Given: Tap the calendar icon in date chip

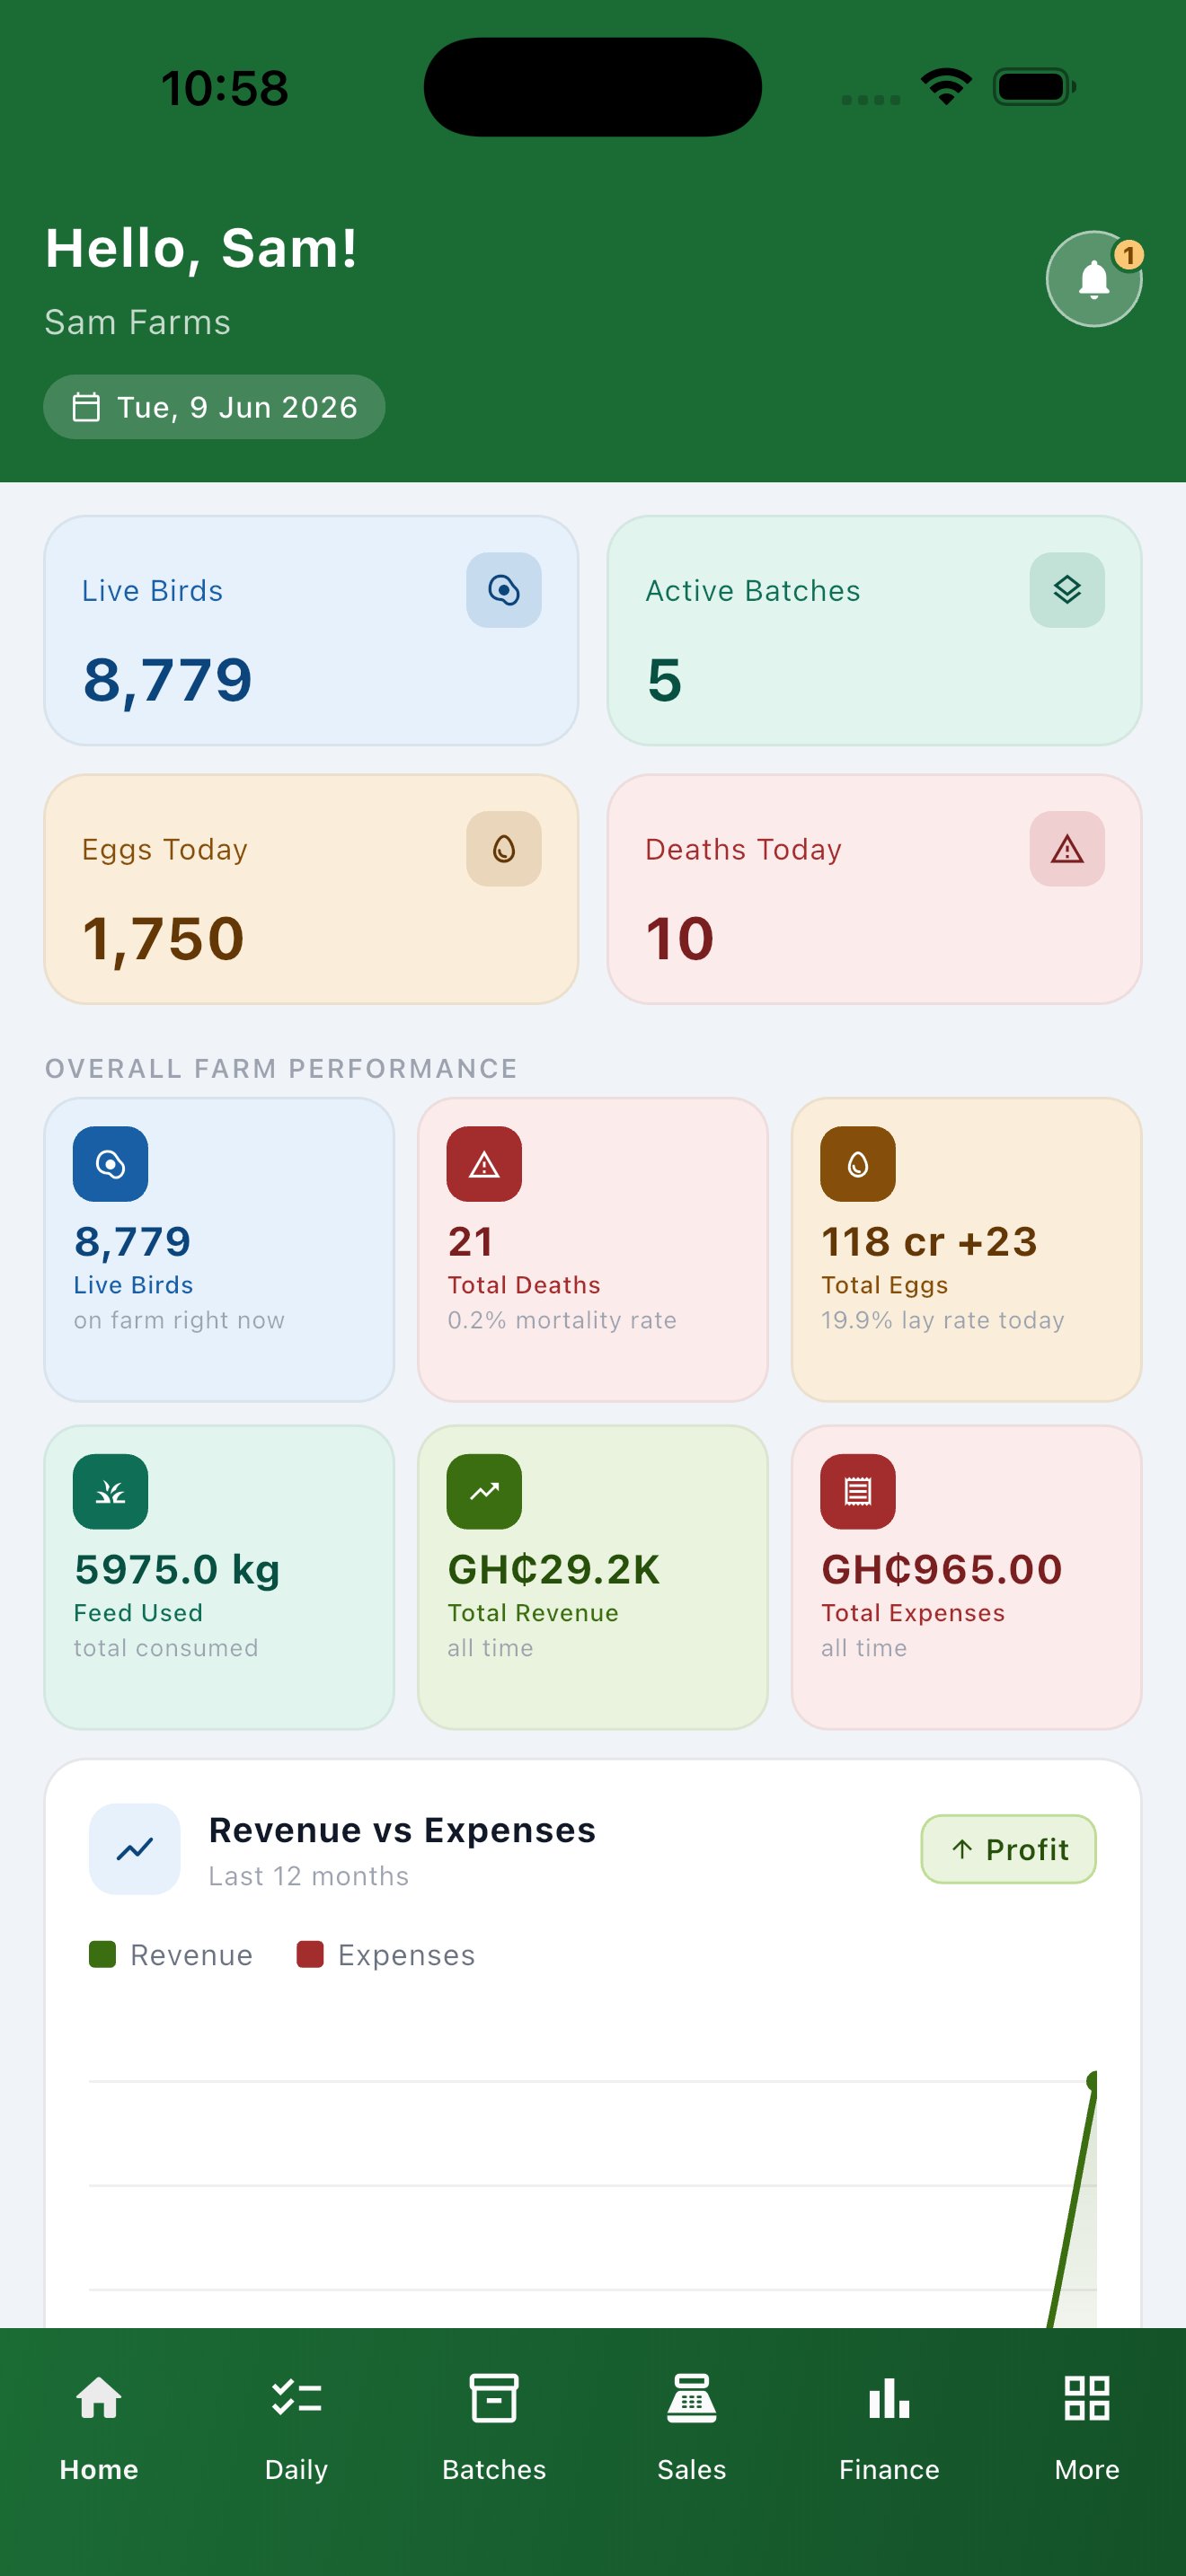Looking at the screenshot, I should pos(86,407).
